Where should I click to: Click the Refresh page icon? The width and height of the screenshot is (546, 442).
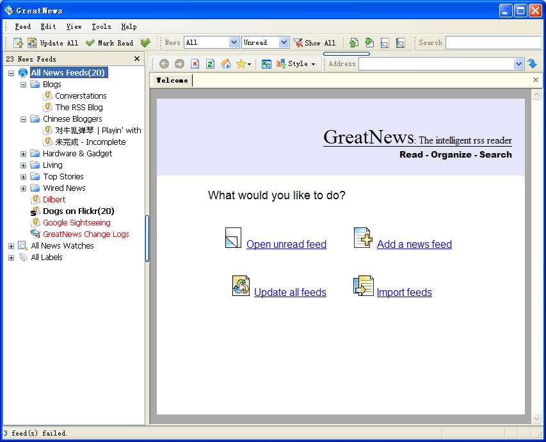click(x=211, y=64)
